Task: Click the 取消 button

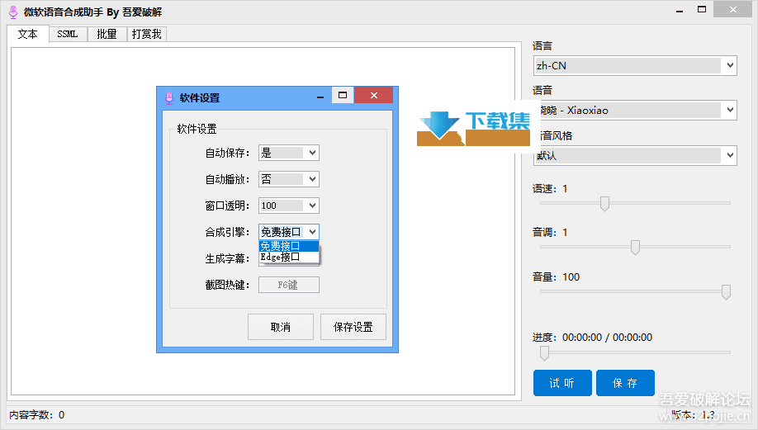Action: coord(281,327)
